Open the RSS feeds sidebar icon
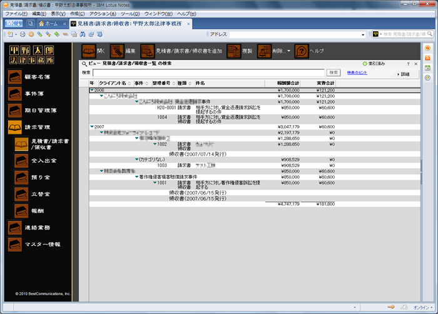Image resolution: width=438 pixels, height=314 pixels. 427,58
